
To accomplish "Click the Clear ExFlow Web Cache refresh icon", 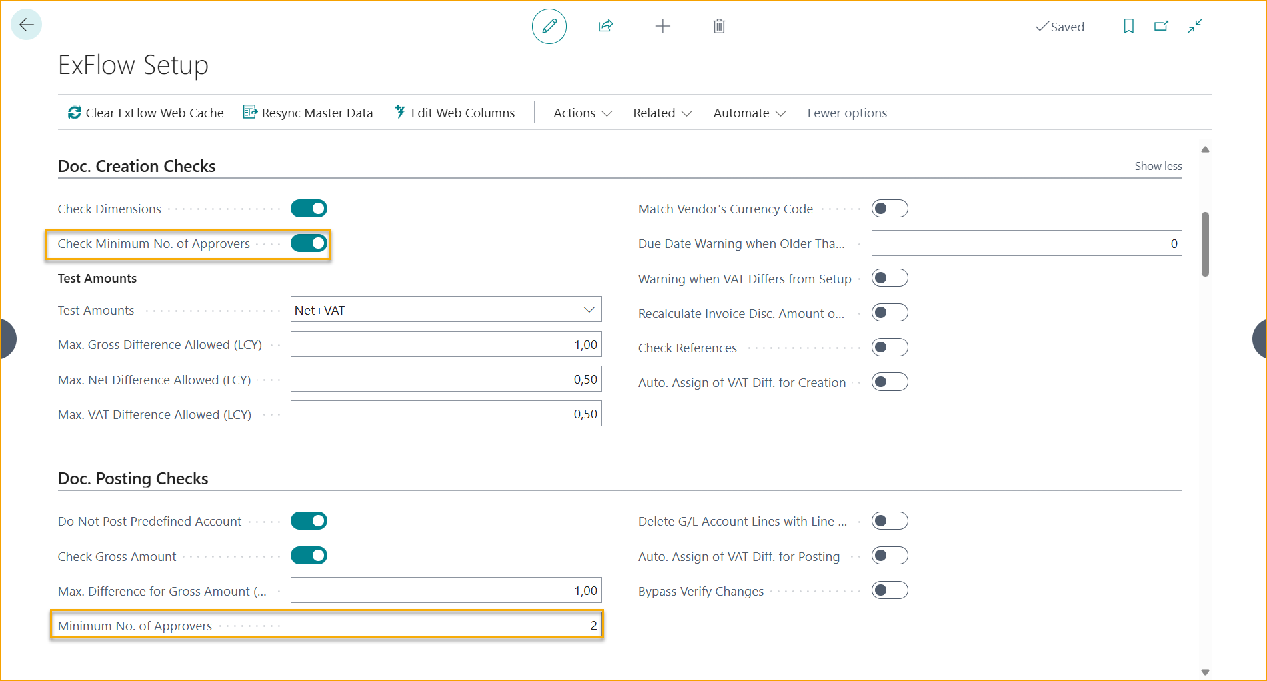I will coord(73,112).
